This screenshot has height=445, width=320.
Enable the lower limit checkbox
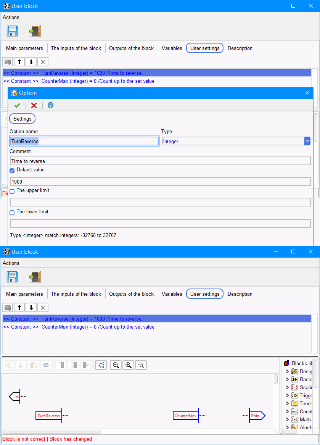pos(12,213)
